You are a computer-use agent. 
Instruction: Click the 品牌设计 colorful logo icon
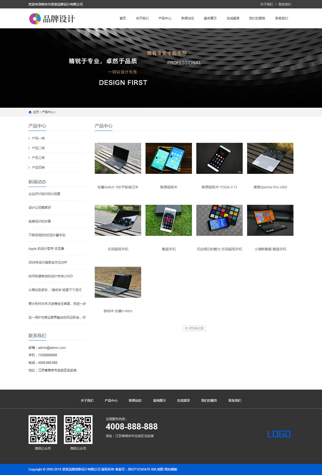(x=35, y=19)
